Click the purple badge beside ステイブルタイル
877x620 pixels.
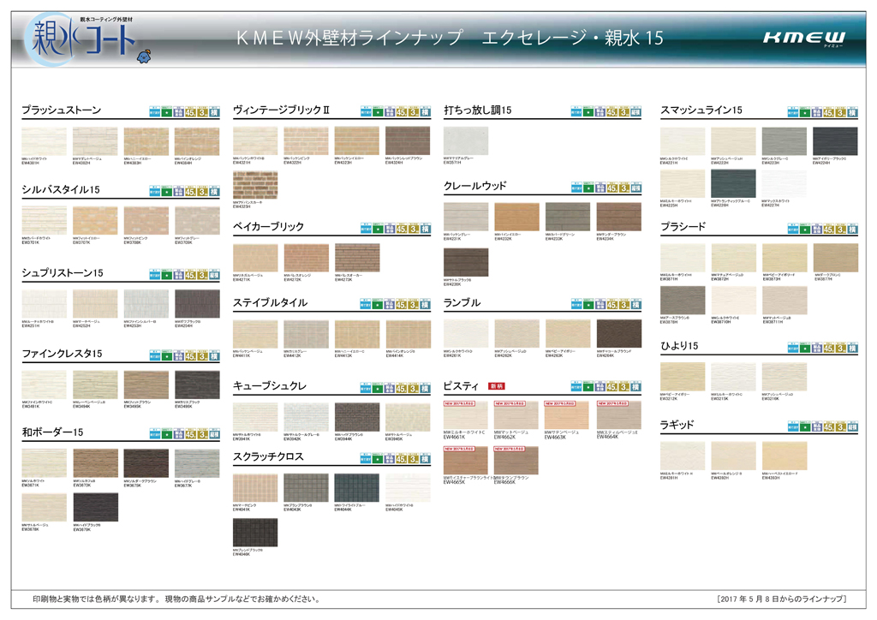click(x=390, y=305)
